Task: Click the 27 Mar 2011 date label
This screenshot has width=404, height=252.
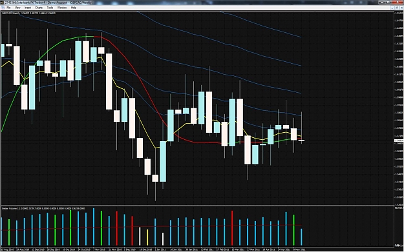Action: tap(254, 249)
